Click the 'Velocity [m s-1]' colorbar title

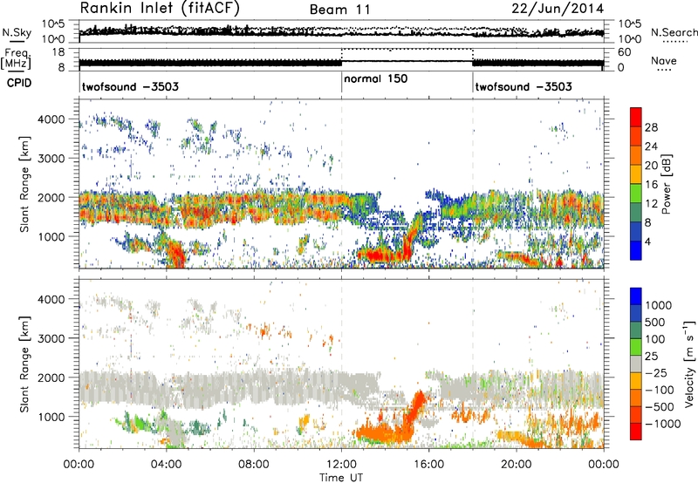pos(689,364)
